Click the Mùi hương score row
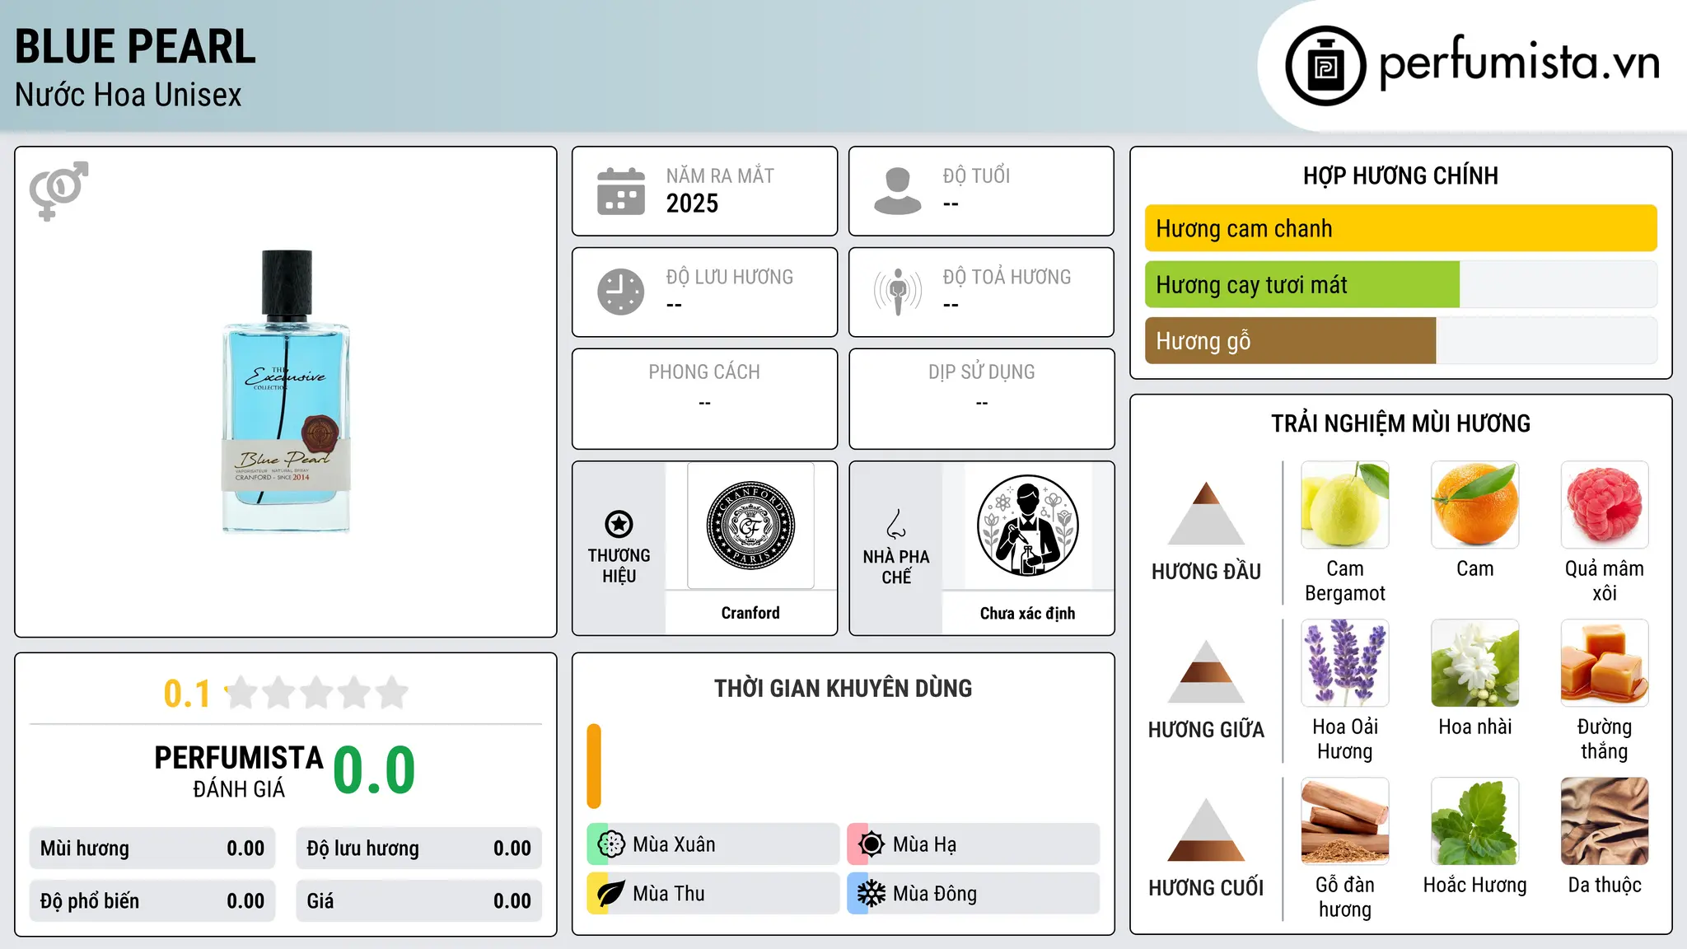Image resolution: width=1687 pixels, height=949 pixels. coord(152,848)
